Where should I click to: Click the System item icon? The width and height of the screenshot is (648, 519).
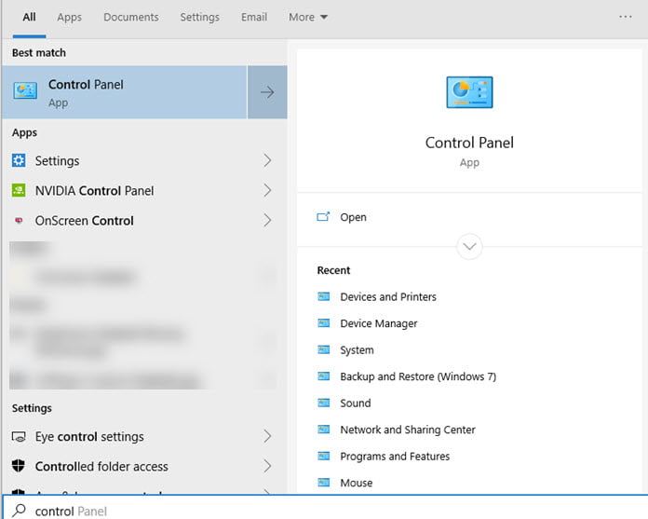tap(324, 349)
